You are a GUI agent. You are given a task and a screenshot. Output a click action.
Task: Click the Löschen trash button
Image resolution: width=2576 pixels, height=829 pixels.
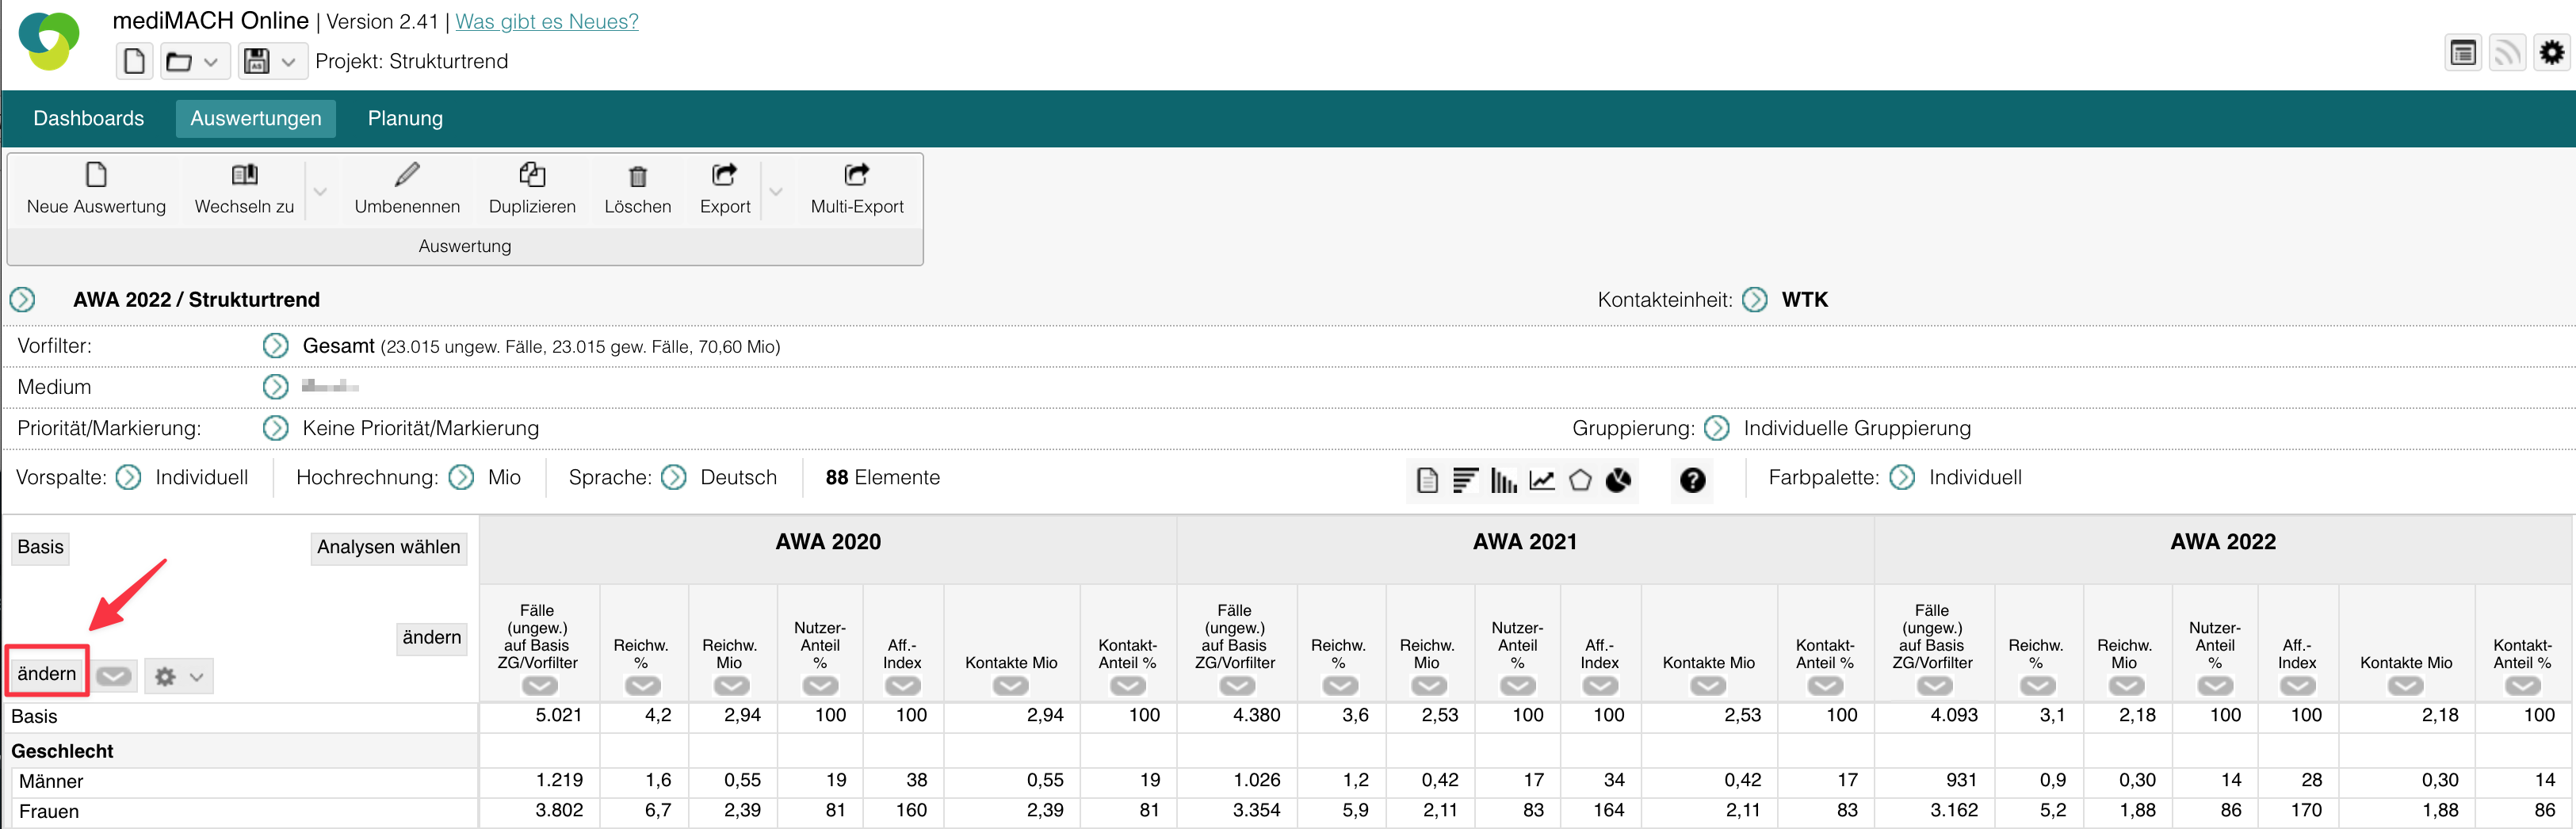pos(637,189)
